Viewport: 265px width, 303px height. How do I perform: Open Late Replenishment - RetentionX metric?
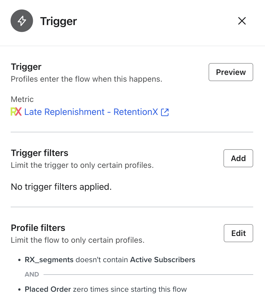(x=90, y=112)
